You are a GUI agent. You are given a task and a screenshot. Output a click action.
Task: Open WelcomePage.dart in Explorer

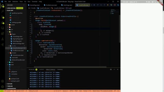click(x=18, y=44)
